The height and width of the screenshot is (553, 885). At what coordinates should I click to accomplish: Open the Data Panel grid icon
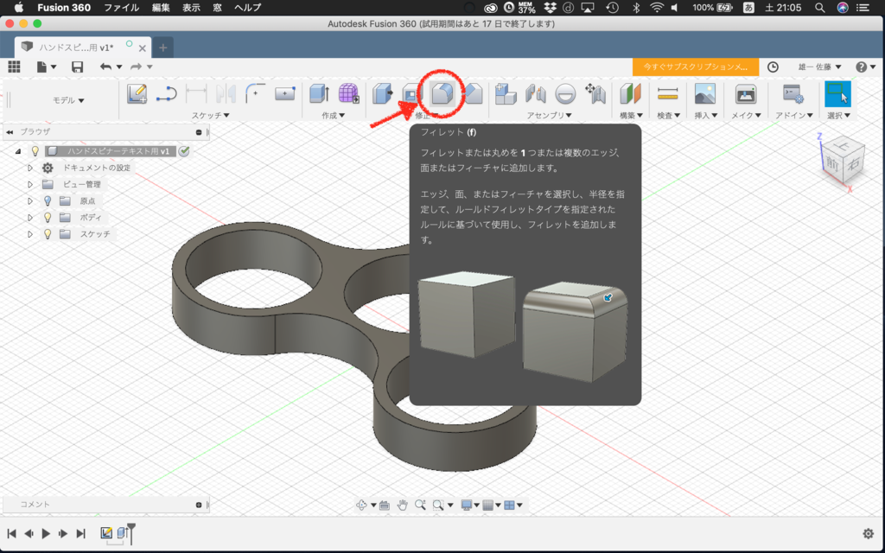point(14,67)
